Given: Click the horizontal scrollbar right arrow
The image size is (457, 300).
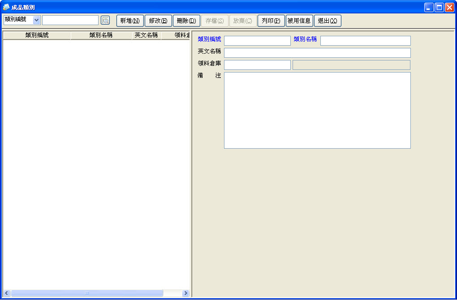Looking at the screenshot, I should pos(185,293).
